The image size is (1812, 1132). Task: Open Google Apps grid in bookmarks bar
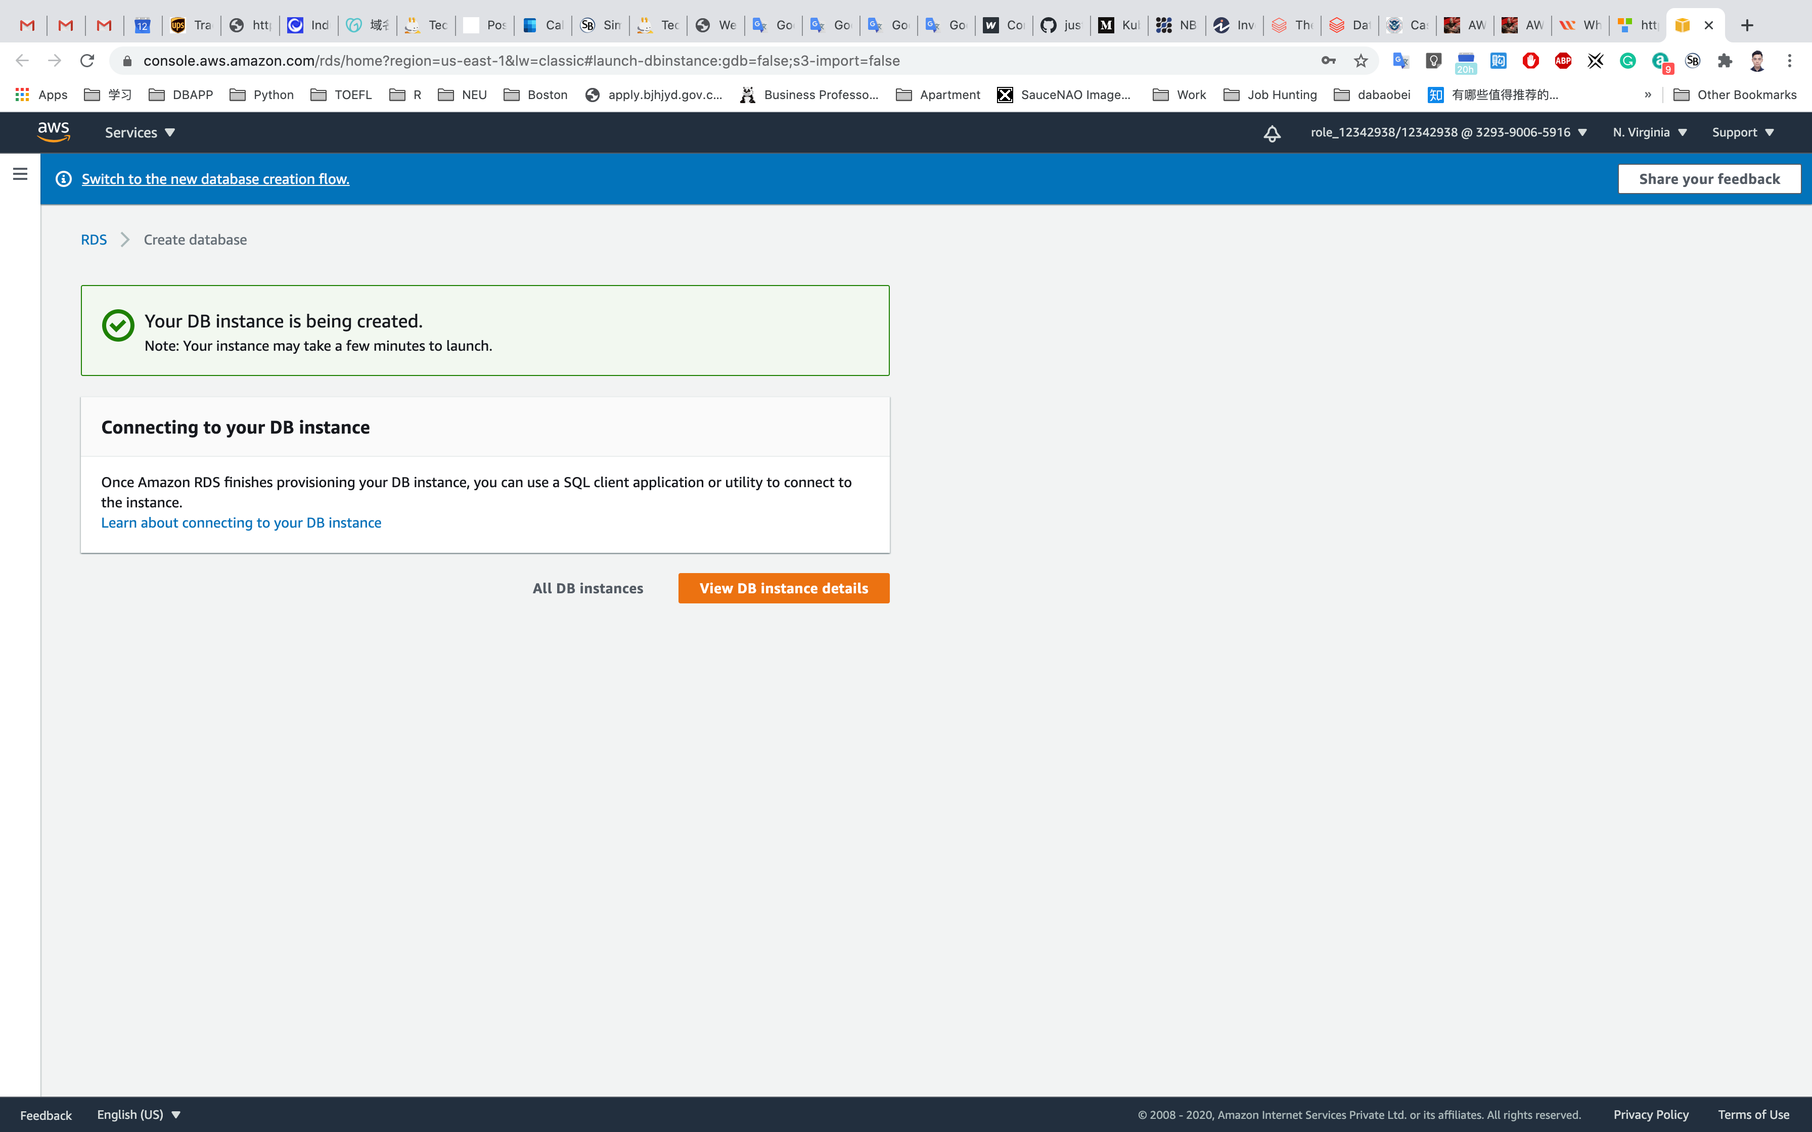coord(22,95)
